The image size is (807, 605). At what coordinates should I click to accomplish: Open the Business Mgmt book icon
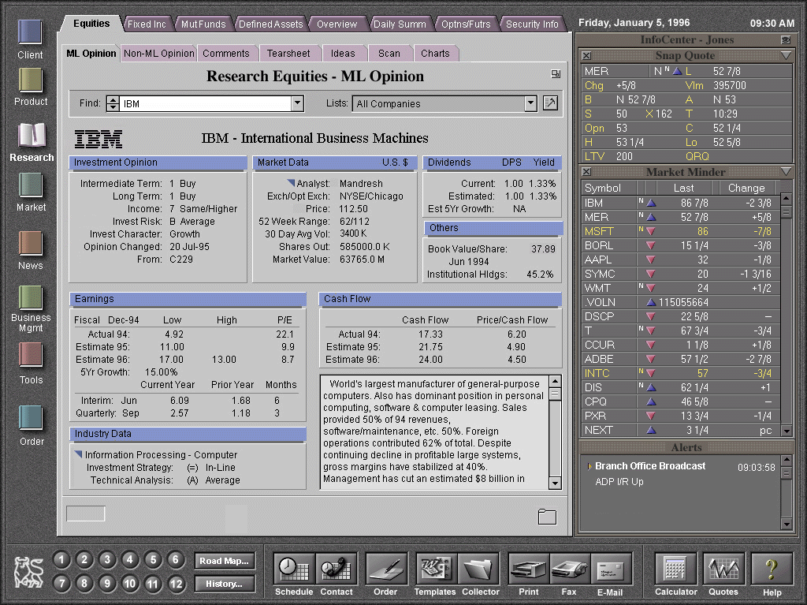click(x=31, y=298)
